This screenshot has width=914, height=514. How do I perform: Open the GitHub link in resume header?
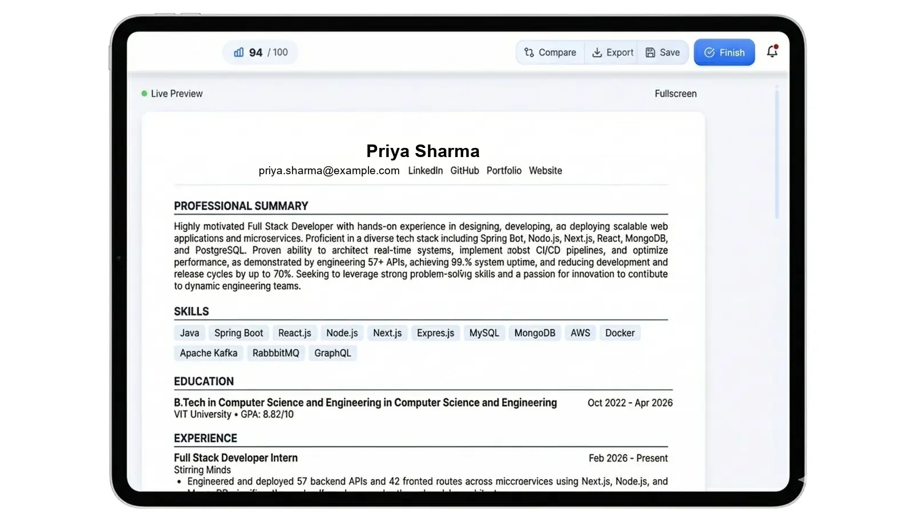click(464, 171)
